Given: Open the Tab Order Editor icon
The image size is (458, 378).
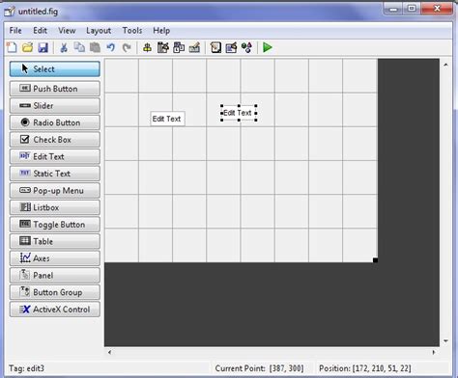Looking at the screenshot, I should pyautogui.click(x=179, y=47).
